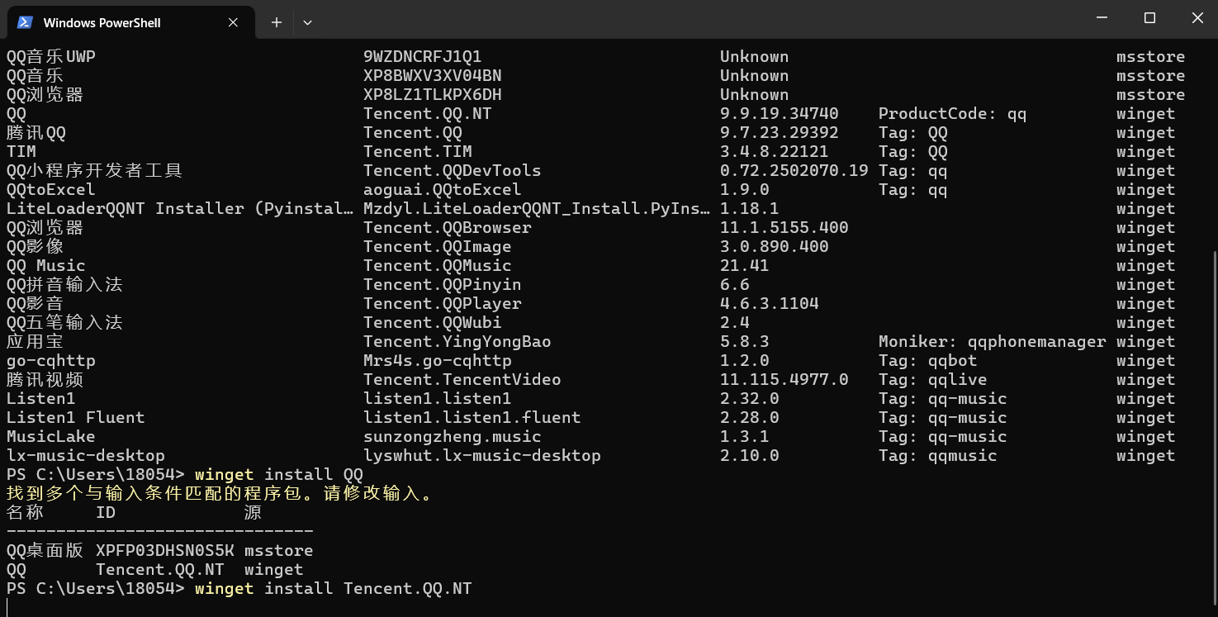Open the new tab profile dropdown arrow
The width and height of the screenshot is (1218, 617).
(307, 22)
